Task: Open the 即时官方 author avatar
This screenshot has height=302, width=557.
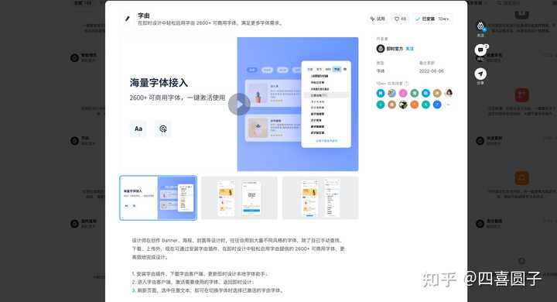Action: [381, 49]
